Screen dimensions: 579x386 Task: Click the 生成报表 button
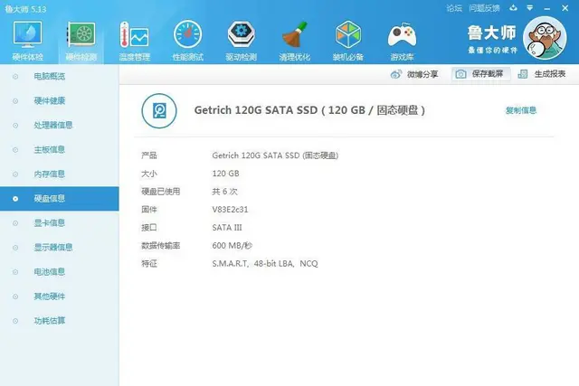click(x=542, y=74)
